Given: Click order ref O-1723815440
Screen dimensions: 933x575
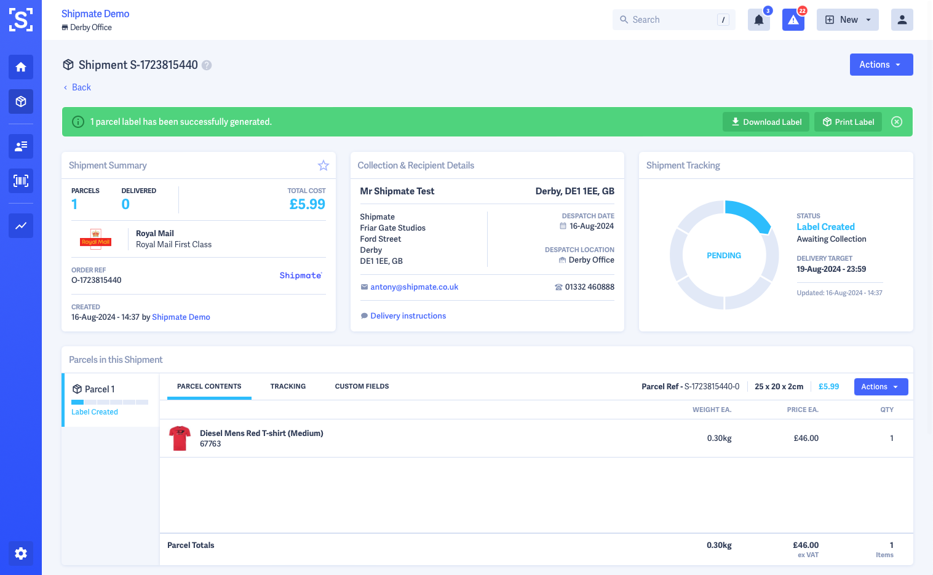Looking at the screenshot, I should coord(97,280).
